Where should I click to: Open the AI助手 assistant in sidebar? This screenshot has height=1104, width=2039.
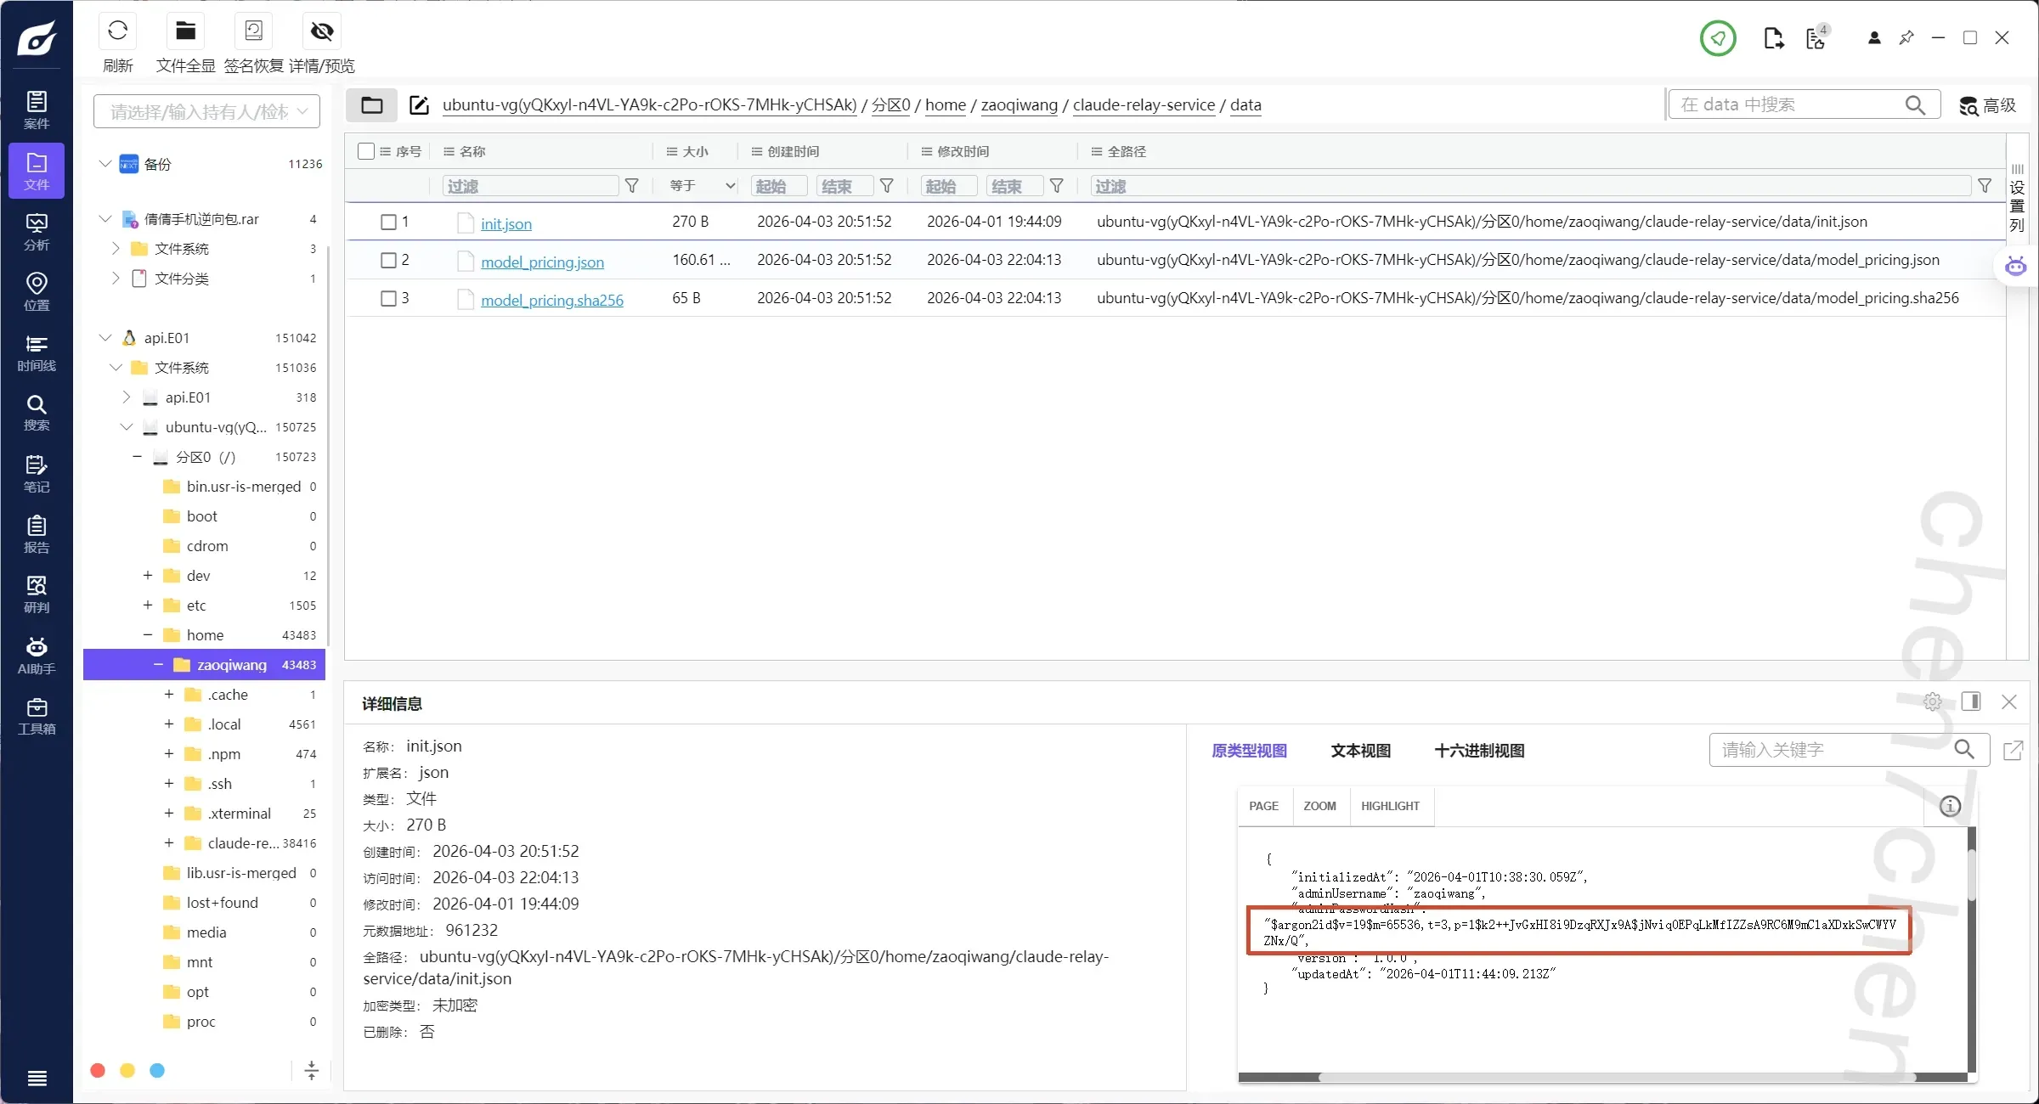point(37,655)
